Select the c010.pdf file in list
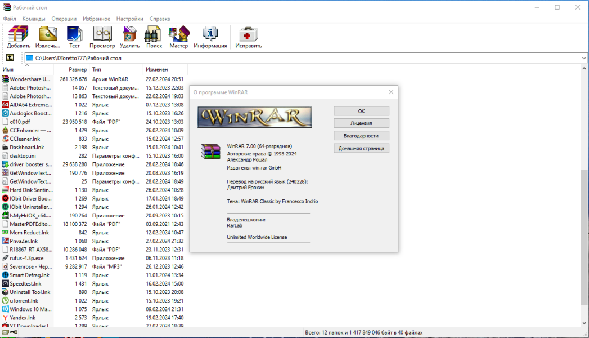Viewport: 589px width, 338px height. pyautogui.click(x=20, y=122)
